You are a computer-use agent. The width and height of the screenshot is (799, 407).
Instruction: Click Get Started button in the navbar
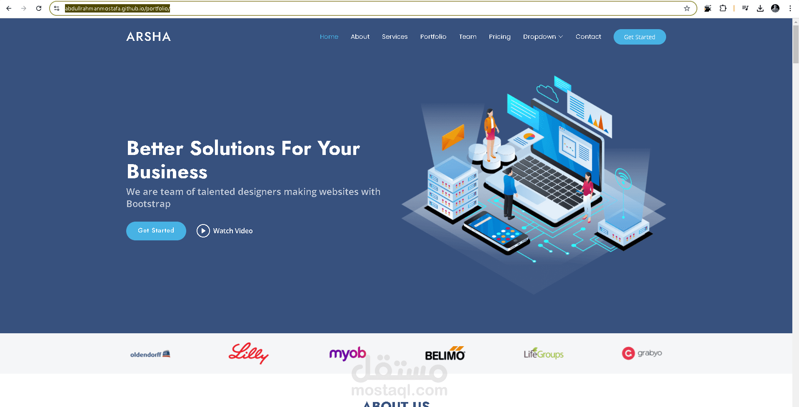click(639, 37)
